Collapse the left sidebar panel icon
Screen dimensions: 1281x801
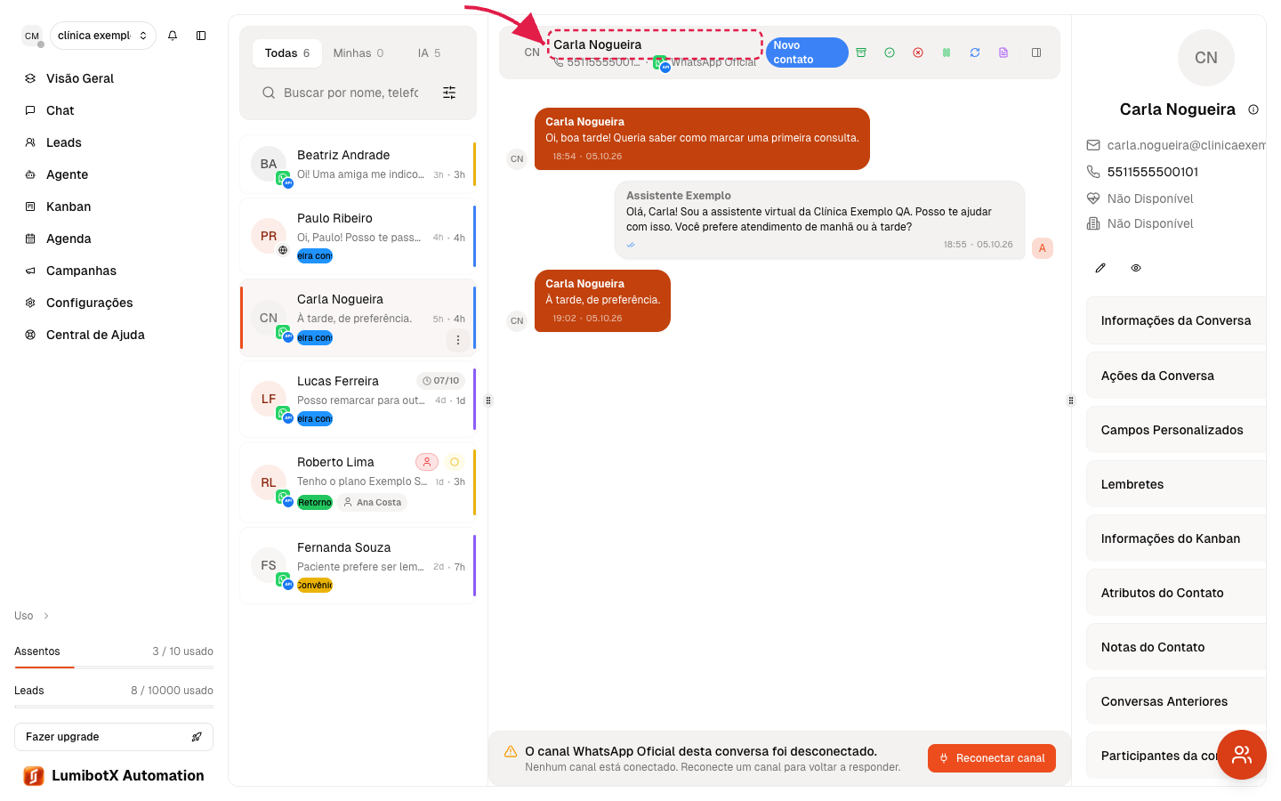click(x=201, y=36)
